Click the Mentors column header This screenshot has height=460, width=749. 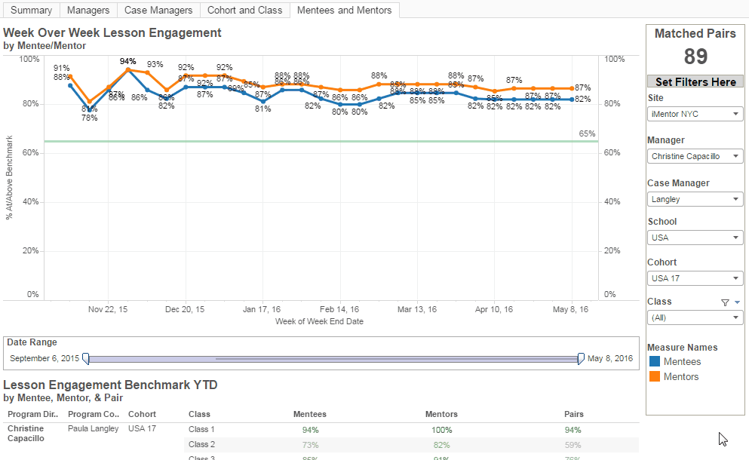click(441, 414)
